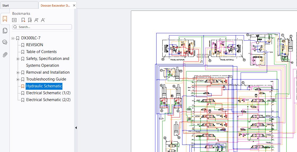Open the Comments panel icon
The image size is (297, 152).
[x=5, y=42]
